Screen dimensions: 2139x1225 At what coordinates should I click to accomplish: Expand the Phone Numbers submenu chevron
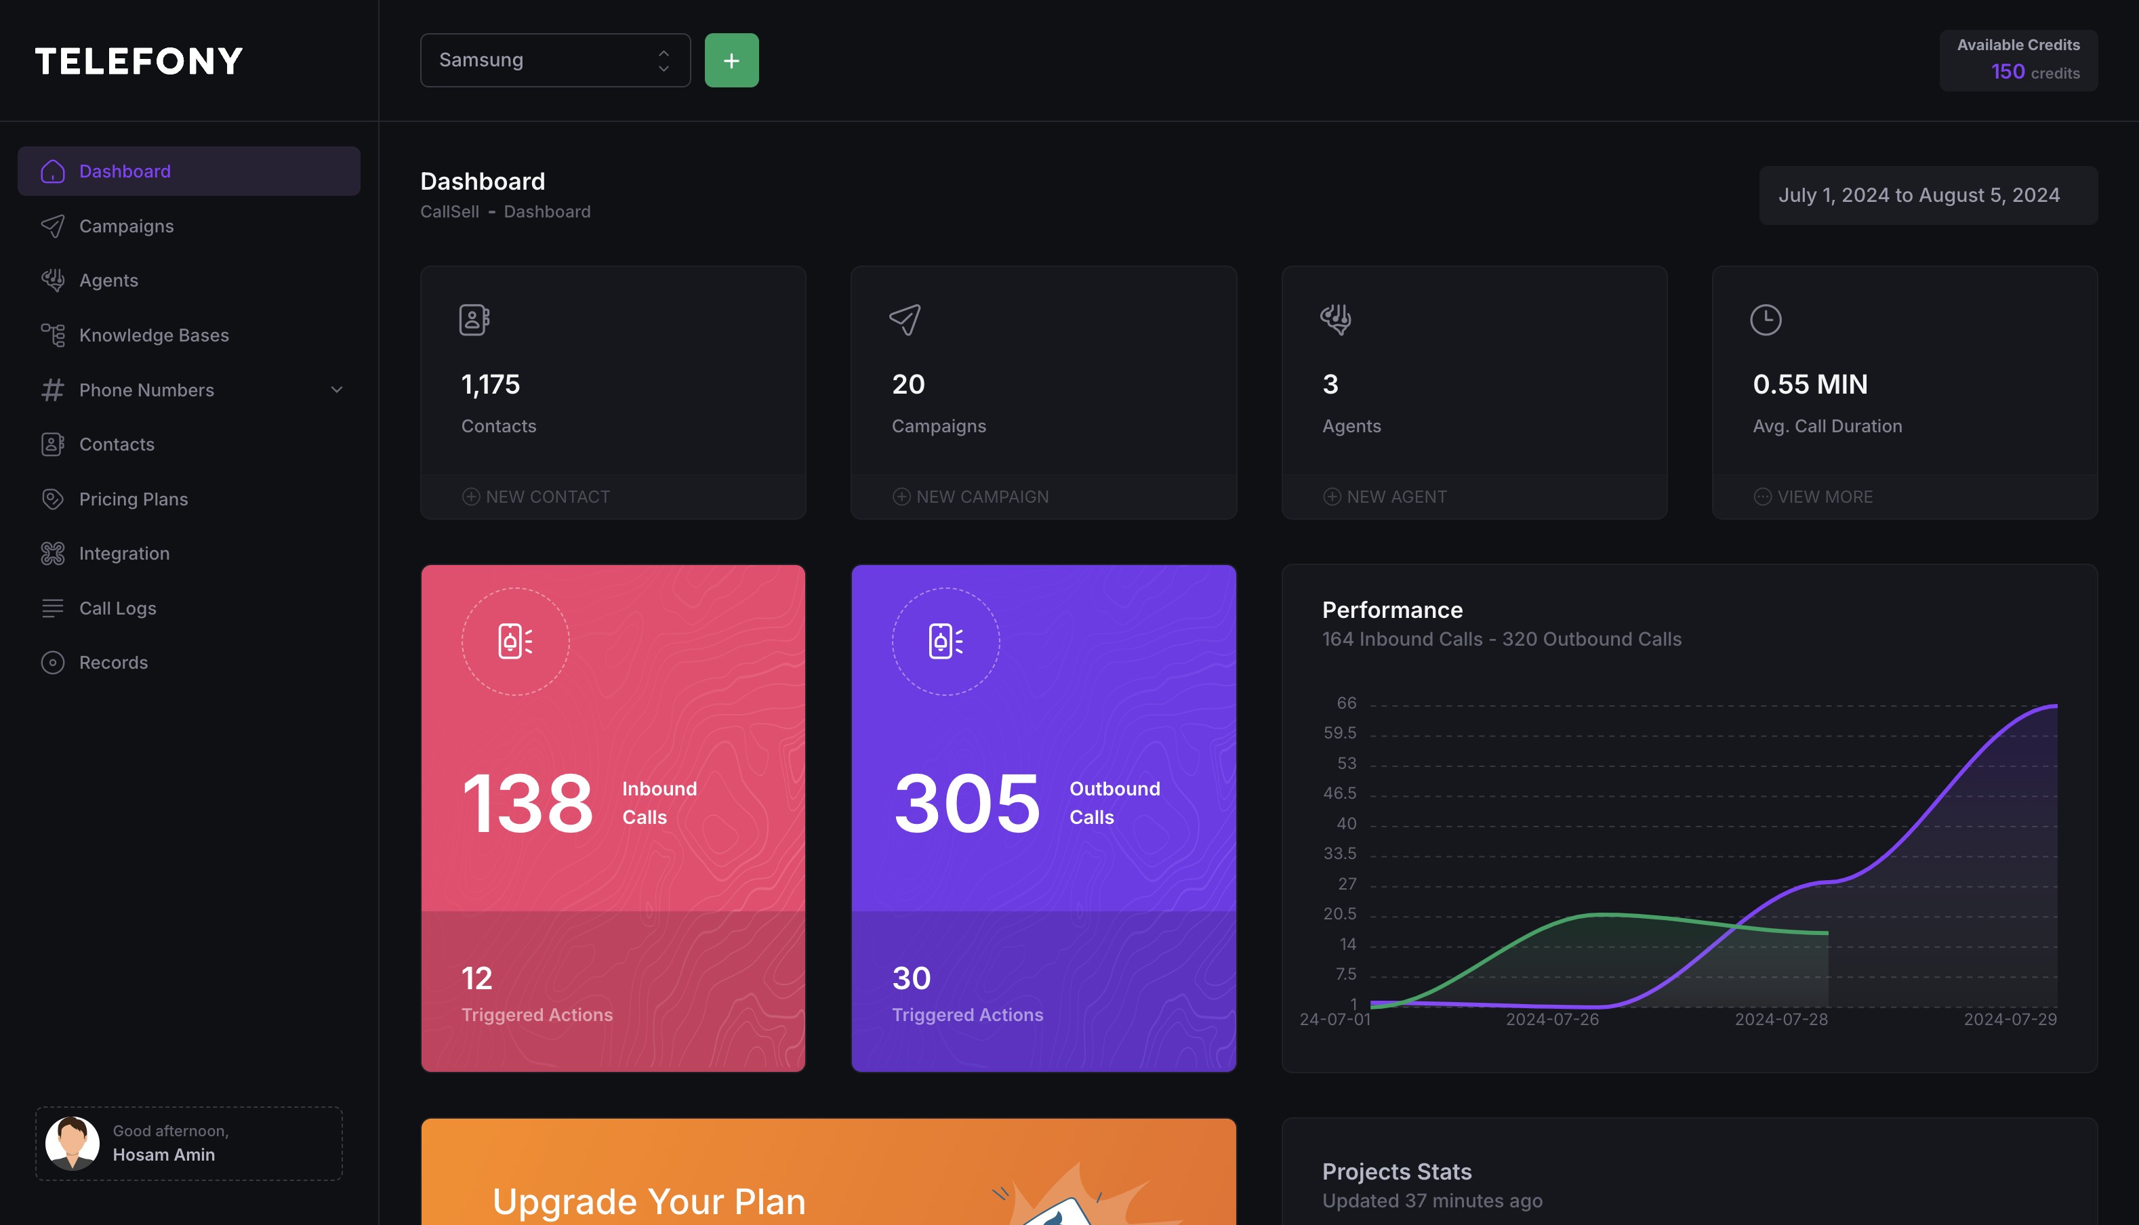point(337,390)
